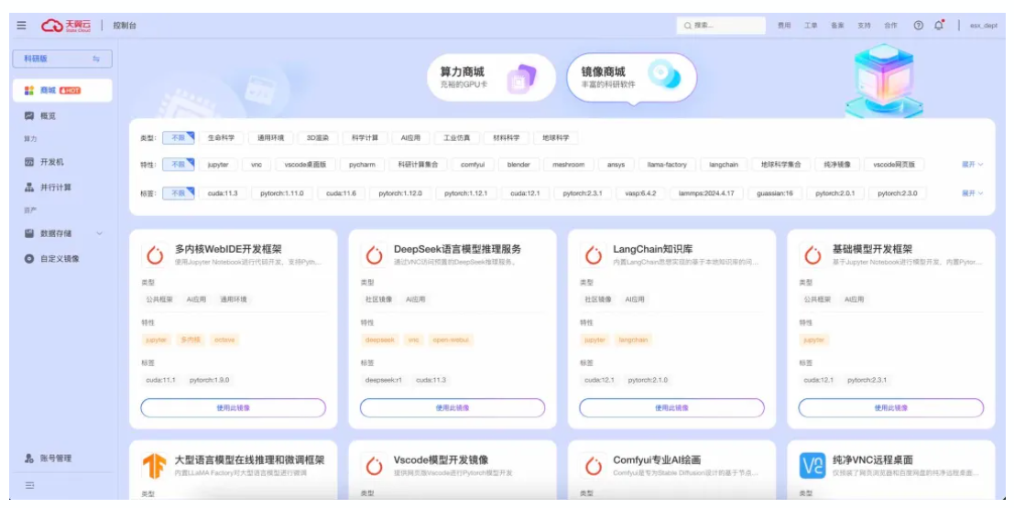Image resolution: width=1014 pixels, height=508 pixels.
Task: Switch to the 算力商城 tab
Action: (x=492, y=78)
